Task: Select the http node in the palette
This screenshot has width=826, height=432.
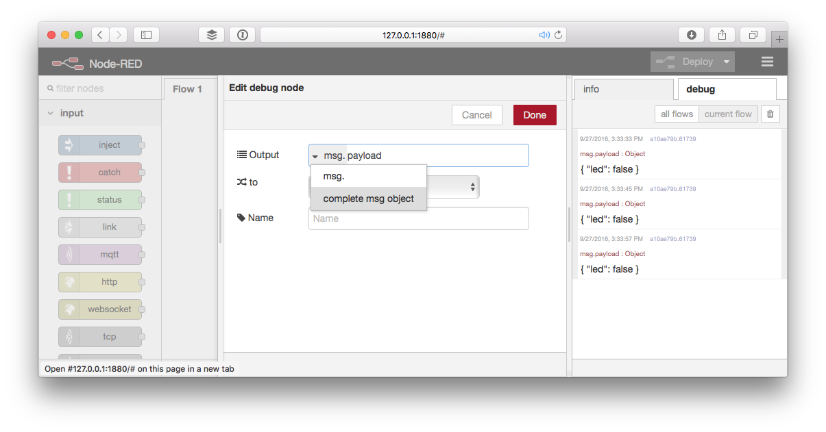Action: pos(100,282)
